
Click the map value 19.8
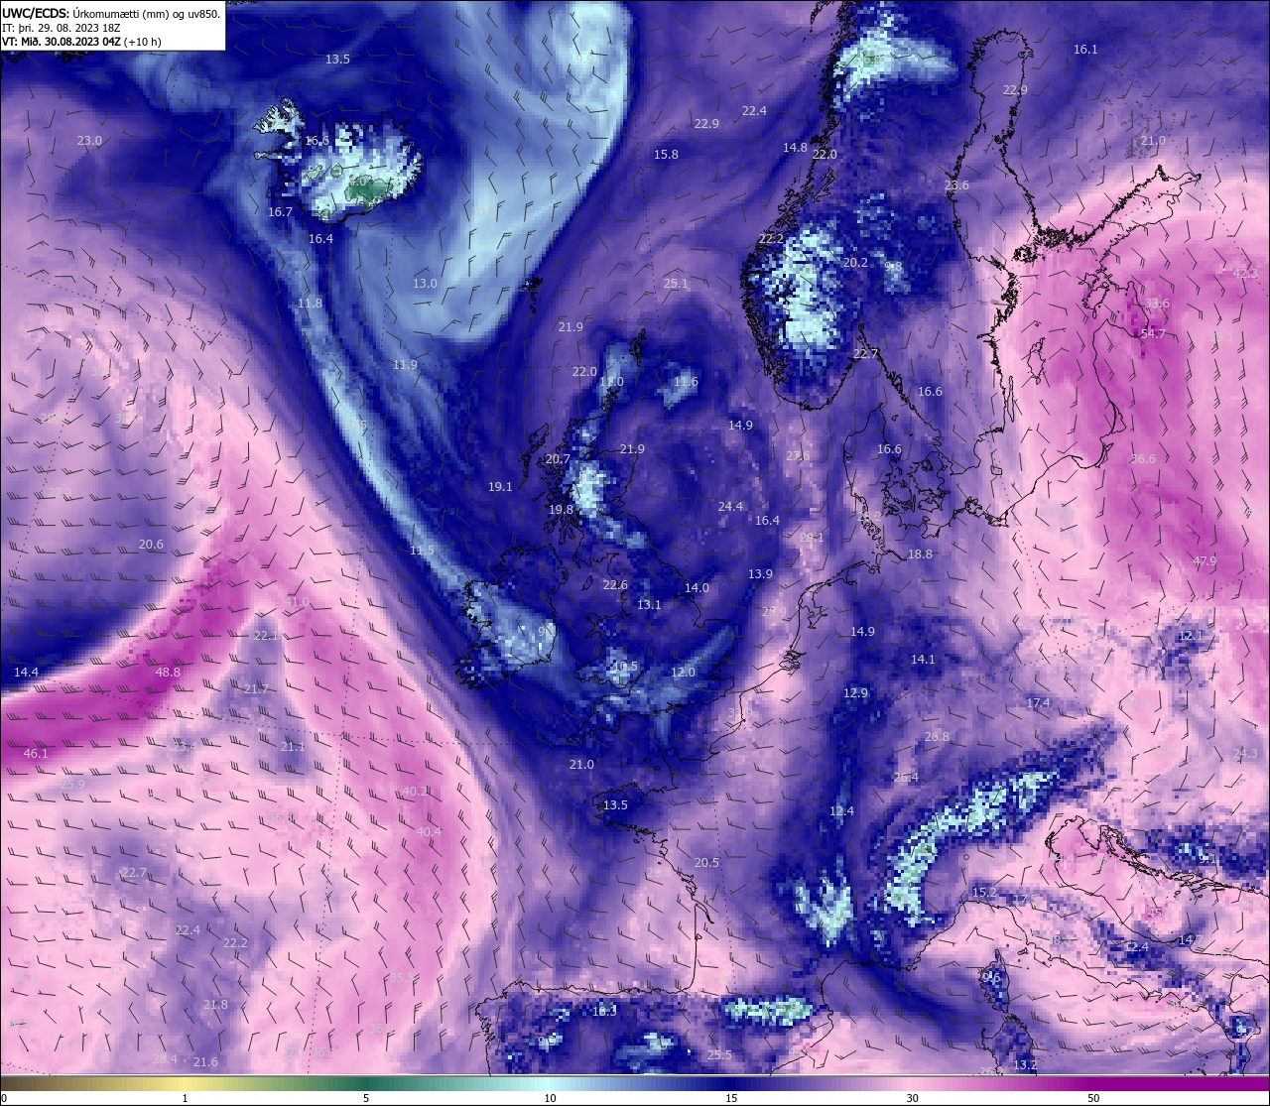[x=561, y=510]
